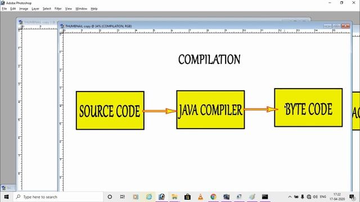This screenshot has width=360, height=202.
Task: Open Microsoft Store from the taskbar
Action: (187, 197)
